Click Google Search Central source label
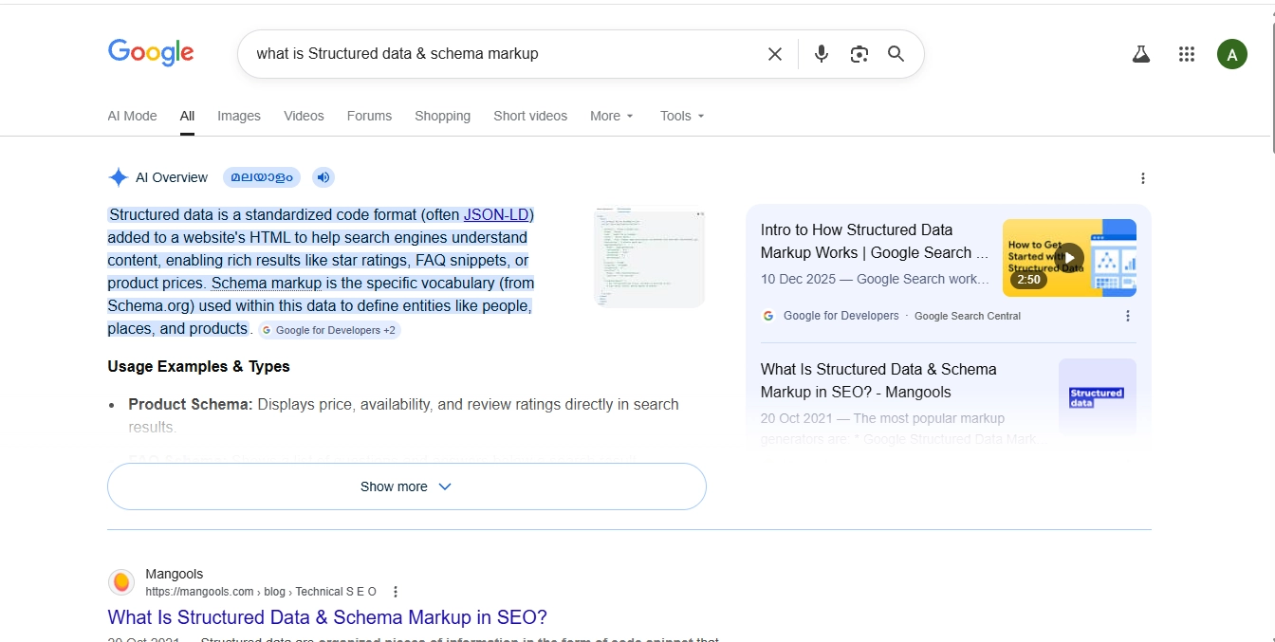 pyautogui.click(x=968, y=316)
